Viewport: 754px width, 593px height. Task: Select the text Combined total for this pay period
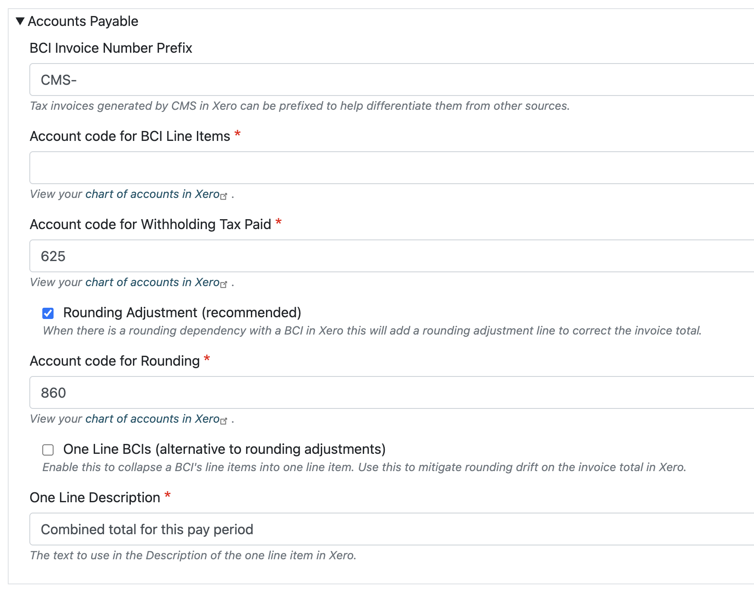tap(146, 529)
